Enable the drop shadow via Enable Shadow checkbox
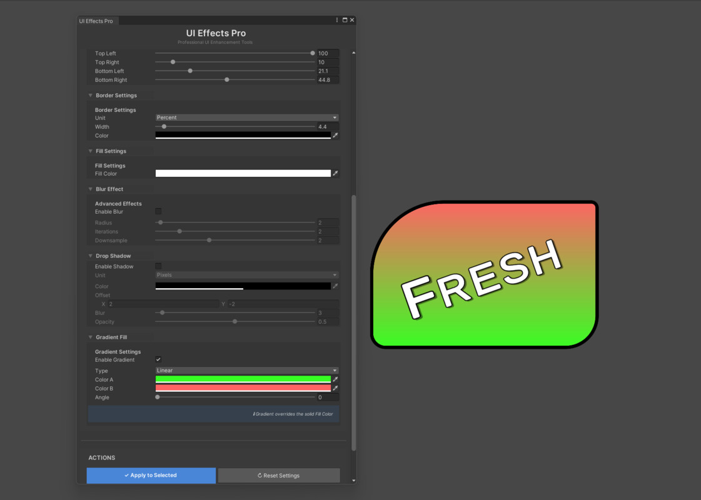 point(158,266)
